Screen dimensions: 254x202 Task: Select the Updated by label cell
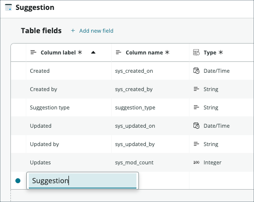coord(68,144)
